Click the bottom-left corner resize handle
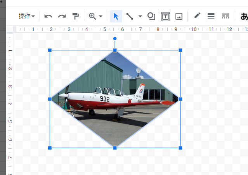The image size is (248, 175). (x=50, y=148)
